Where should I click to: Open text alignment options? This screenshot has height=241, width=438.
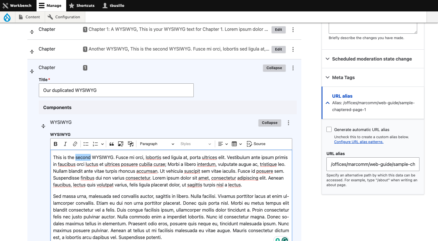(223, 144)
